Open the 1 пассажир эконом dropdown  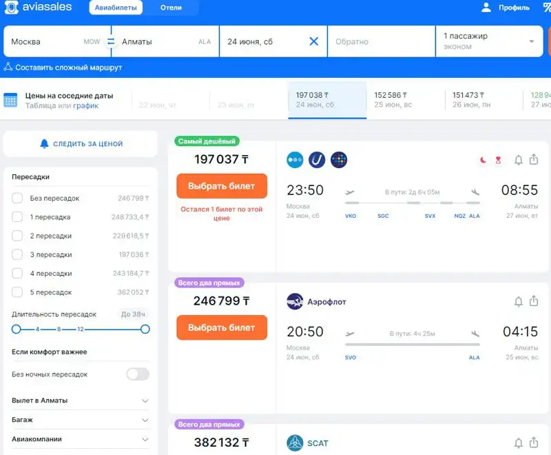pos(489,41)
